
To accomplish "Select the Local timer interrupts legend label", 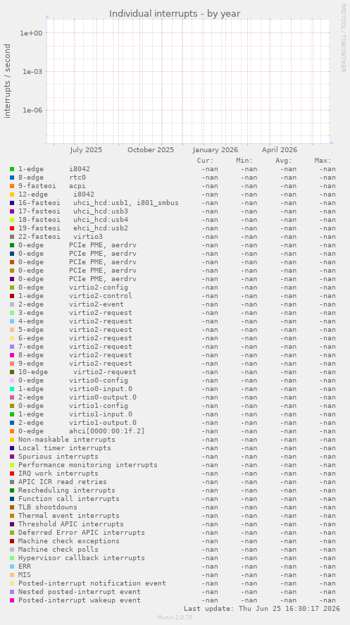I will [65, 448].
